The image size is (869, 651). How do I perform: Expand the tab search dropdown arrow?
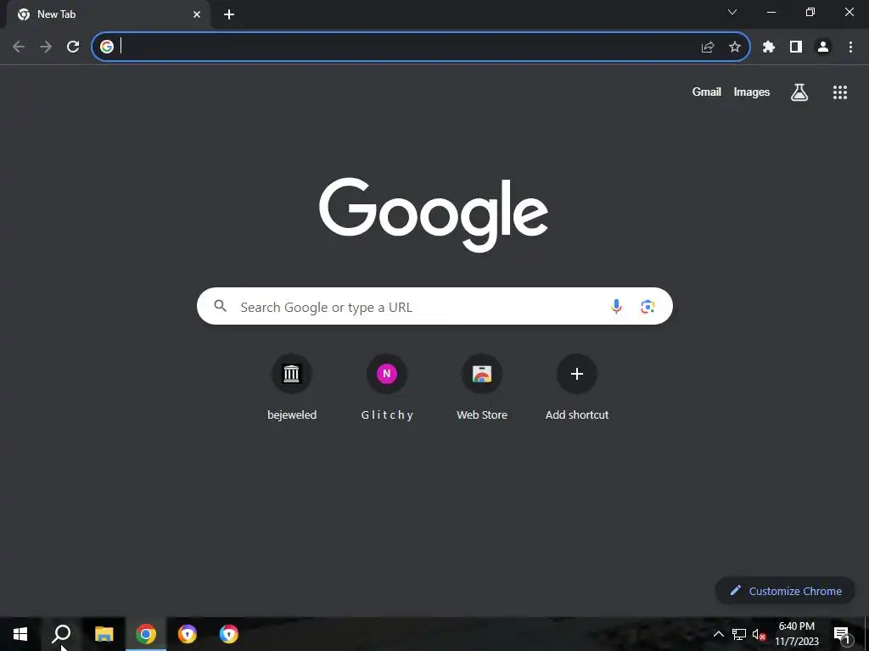click(x=732, y=12)
